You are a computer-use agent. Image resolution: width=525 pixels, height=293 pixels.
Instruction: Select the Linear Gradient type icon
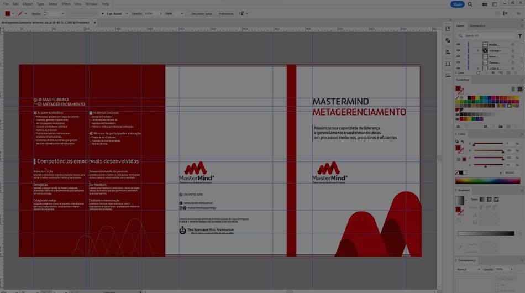click(x=482, y=200)
